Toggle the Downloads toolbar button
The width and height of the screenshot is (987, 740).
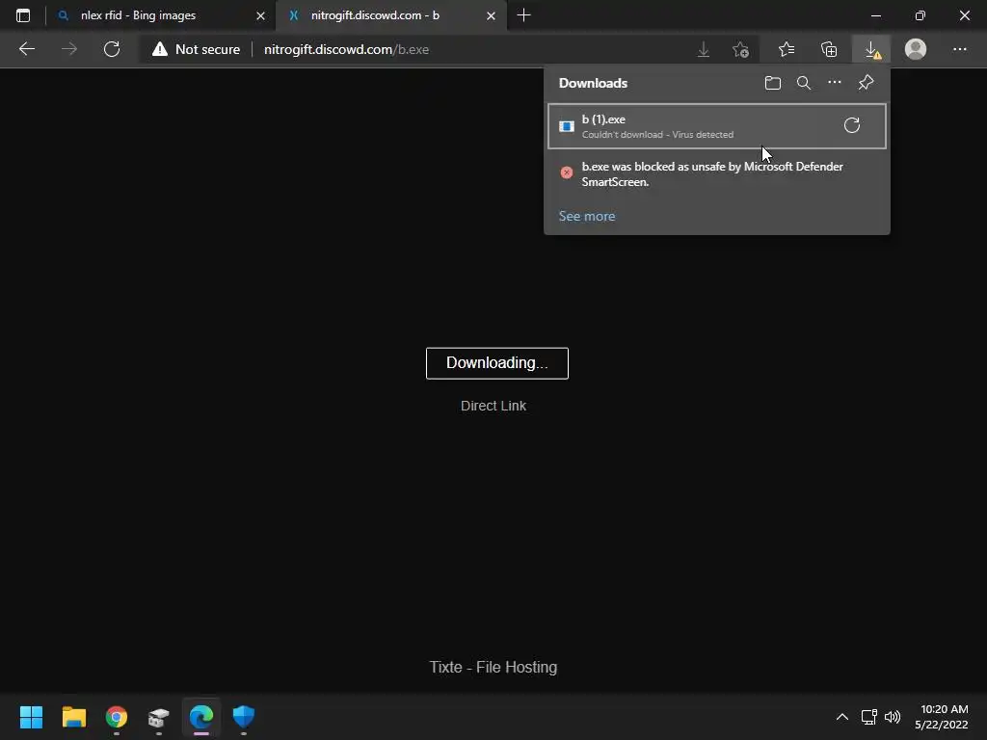[x=871, y=49]
